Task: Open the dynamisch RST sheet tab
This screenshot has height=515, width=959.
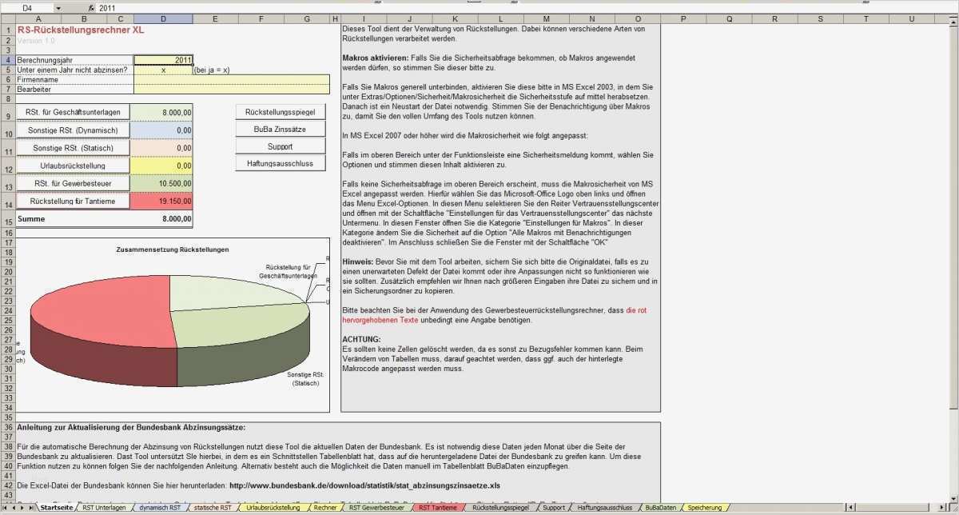Action: point(160,508)
